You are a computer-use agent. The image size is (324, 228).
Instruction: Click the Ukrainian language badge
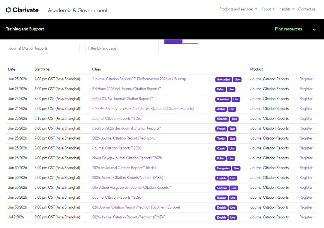tap(222, 119)
